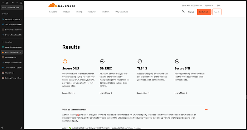
Task: Click the Secure DNS question-mark status icon
Action: point(65,61)
